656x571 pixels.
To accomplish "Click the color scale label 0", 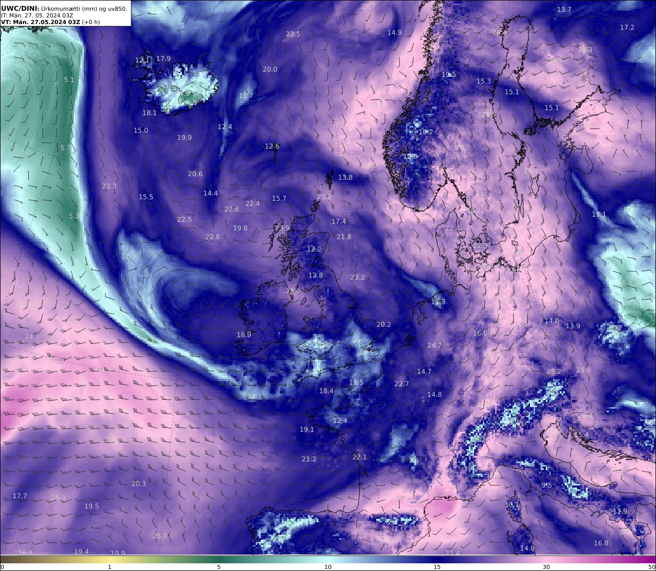I will 2,567.
